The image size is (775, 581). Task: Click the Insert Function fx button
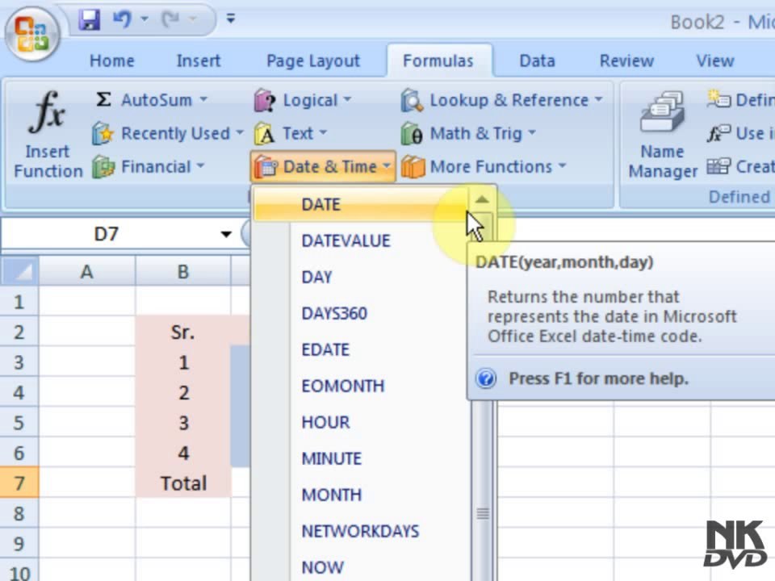click(x=48, y=134)
